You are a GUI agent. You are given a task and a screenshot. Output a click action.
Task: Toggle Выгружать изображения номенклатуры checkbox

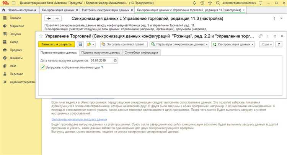42,67
